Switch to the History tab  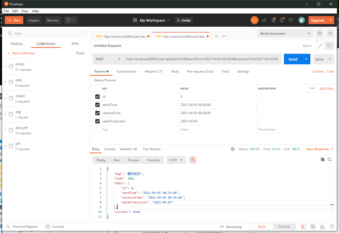coord(17,44)
